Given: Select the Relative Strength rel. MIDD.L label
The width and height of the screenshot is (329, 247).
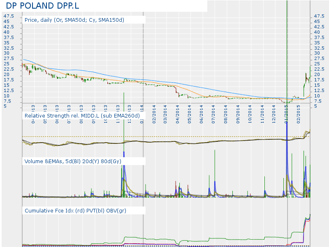Looking at the screenshot, I should coord(82,116).
